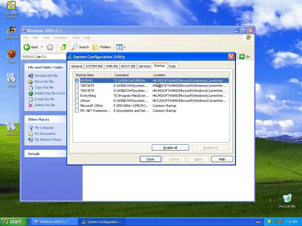Switch to the Tools tab
This screenshot has height=226, width=302.
[172, 66]
